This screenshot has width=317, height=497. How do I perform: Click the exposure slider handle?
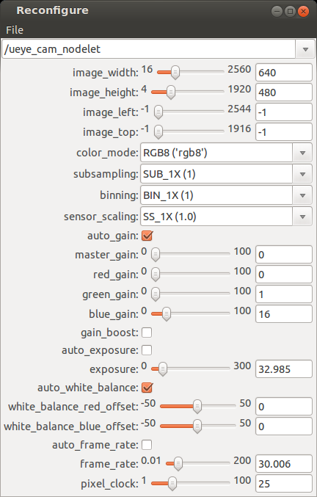[163, 369]
